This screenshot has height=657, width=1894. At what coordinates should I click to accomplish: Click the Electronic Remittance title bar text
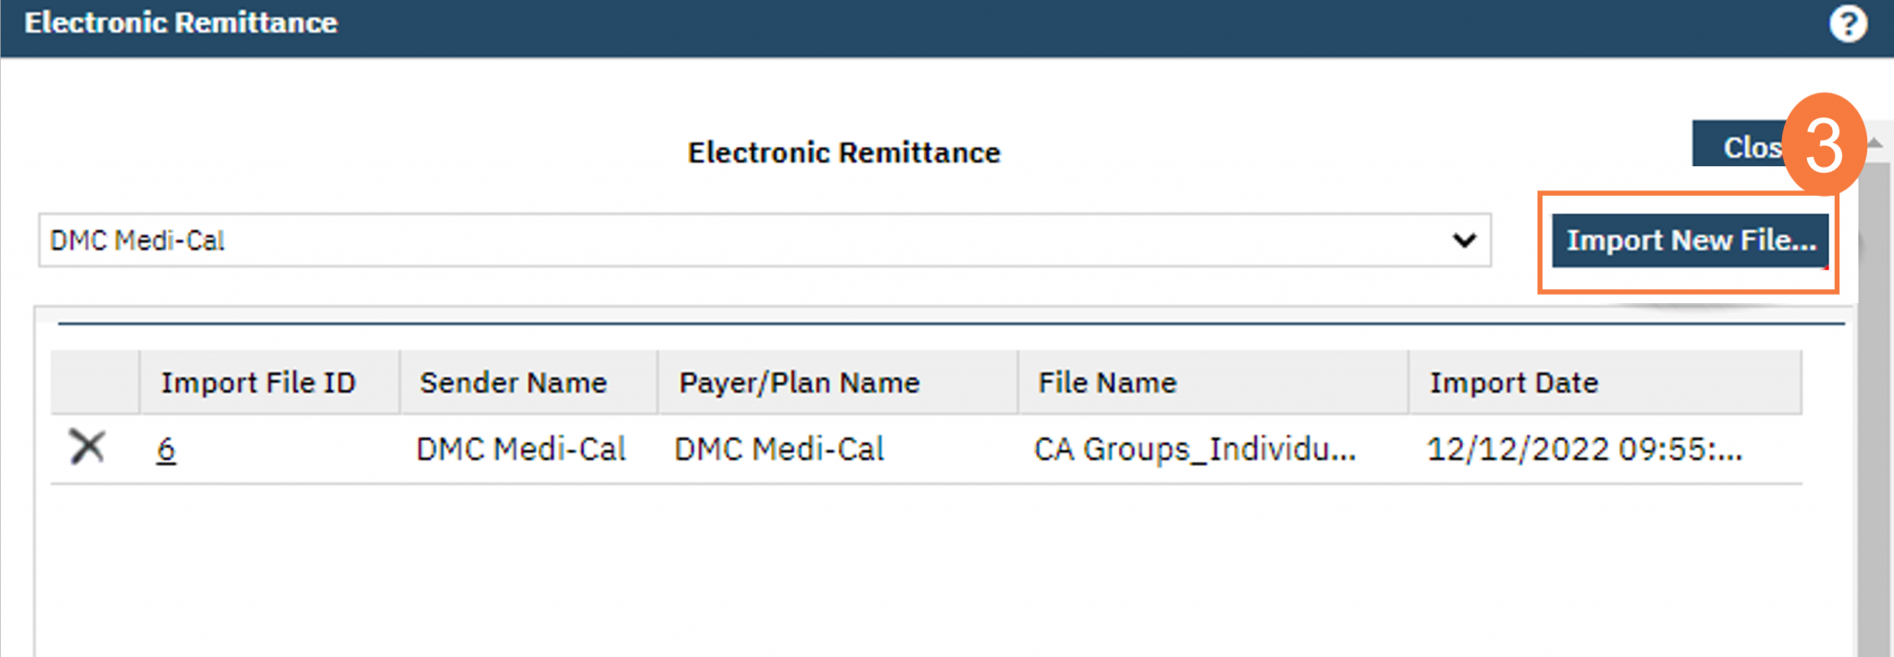click(x=181, y=23)
